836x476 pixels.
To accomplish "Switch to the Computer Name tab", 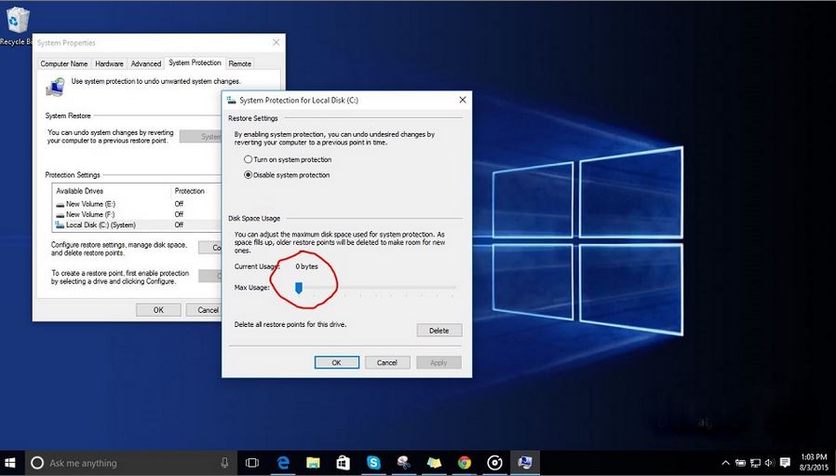I will 64,63.
